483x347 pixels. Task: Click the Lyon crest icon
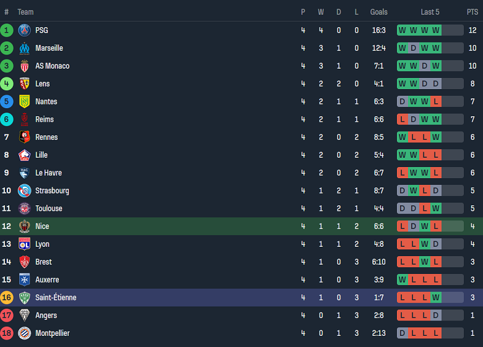[24, 244]
